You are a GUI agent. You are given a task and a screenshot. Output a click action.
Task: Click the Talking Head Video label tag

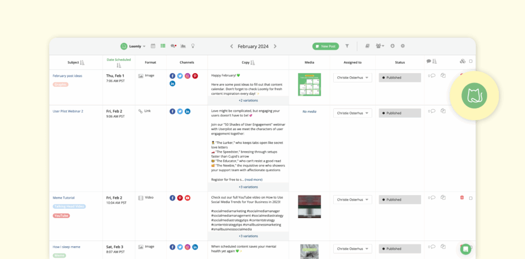(69, 206)
